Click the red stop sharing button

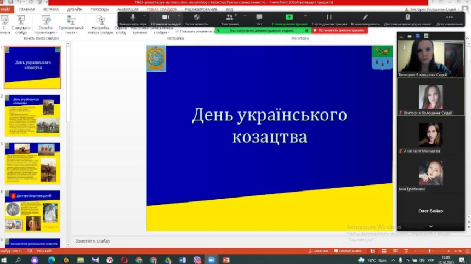(339, 31)
